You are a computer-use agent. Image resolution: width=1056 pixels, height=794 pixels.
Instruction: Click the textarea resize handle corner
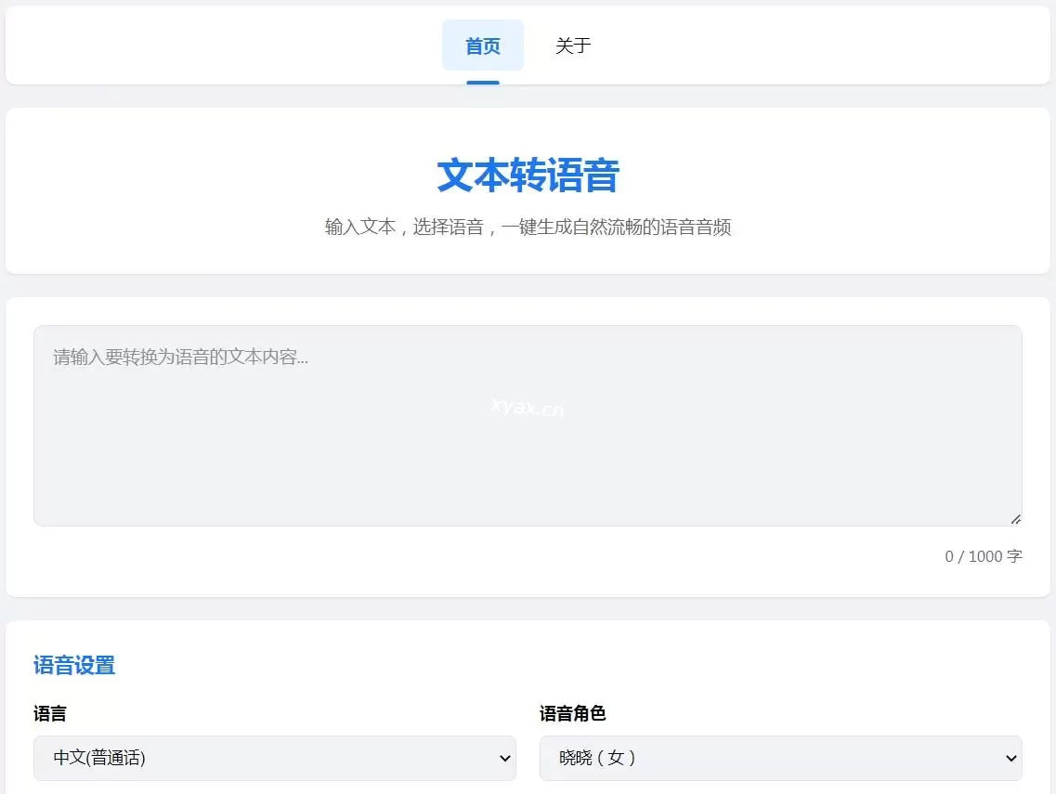(1015, 519)
